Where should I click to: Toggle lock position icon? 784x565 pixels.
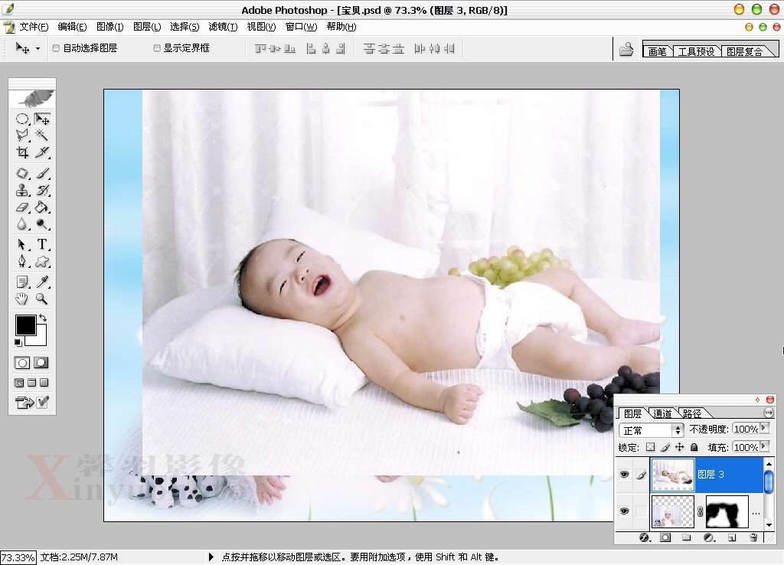[x=680, y=447]
